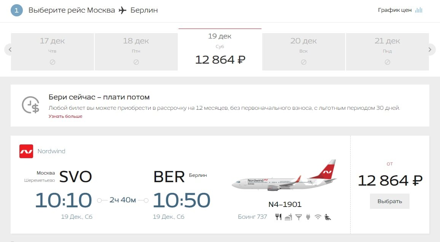Screen dimensions: 440x242
Task: Click the hot food service cloche icon
Action: 288,217
